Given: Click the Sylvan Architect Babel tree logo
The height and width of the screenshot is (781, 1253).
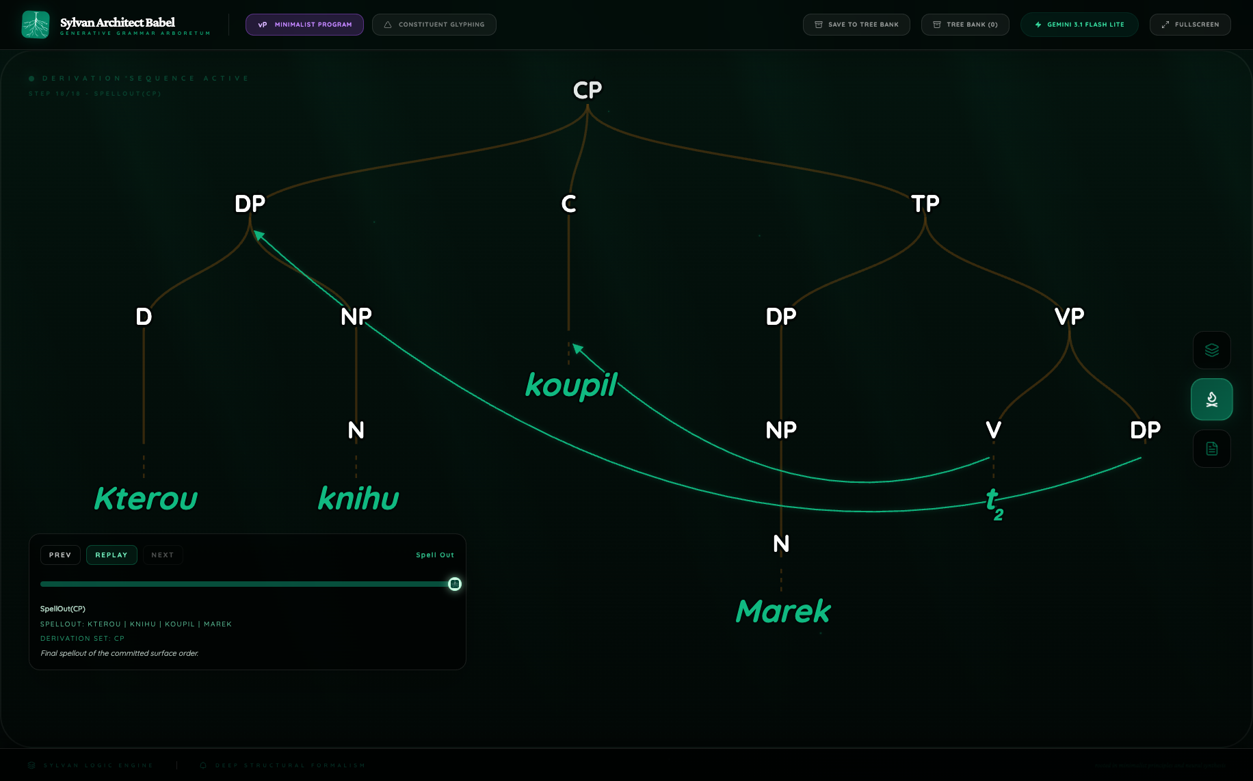Looking at the screenshot, I should click(36, 25).
